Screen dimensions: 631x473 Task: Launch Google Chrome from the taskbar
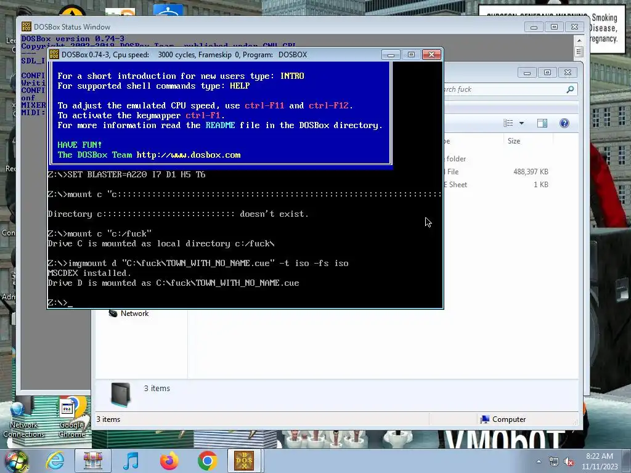pyautogui.click(x=207, y=461)
